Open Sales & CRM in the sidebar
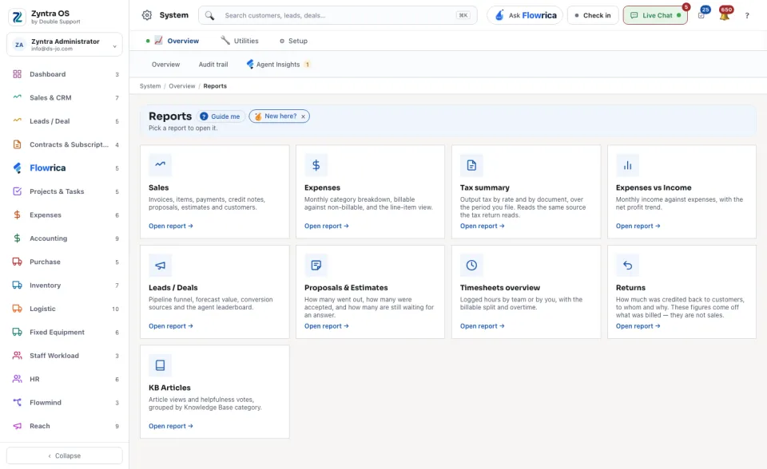 coord(65,97)
